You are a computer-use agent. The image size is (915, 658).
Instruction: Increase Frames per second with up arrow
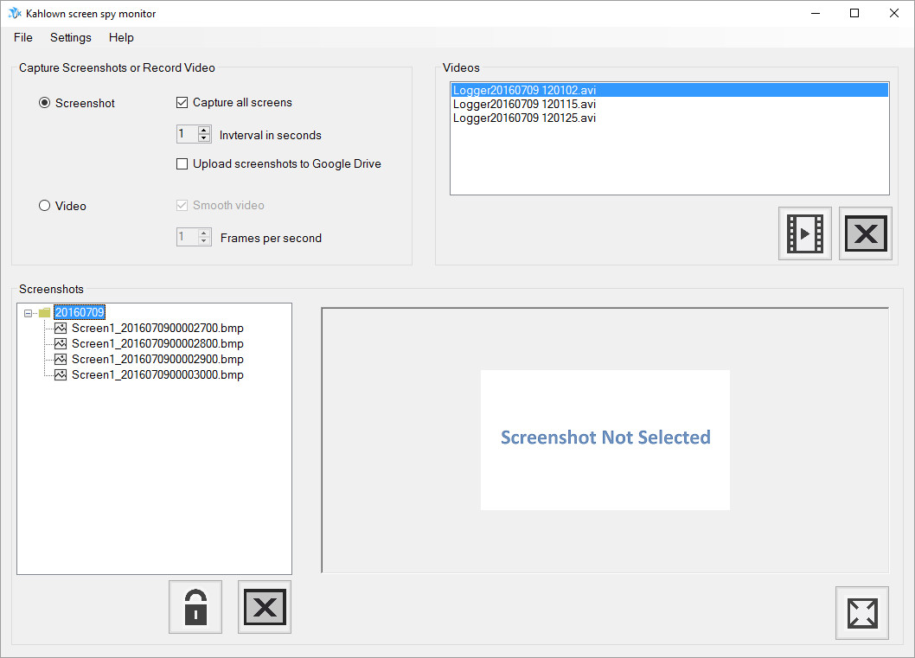pos(203,233)
